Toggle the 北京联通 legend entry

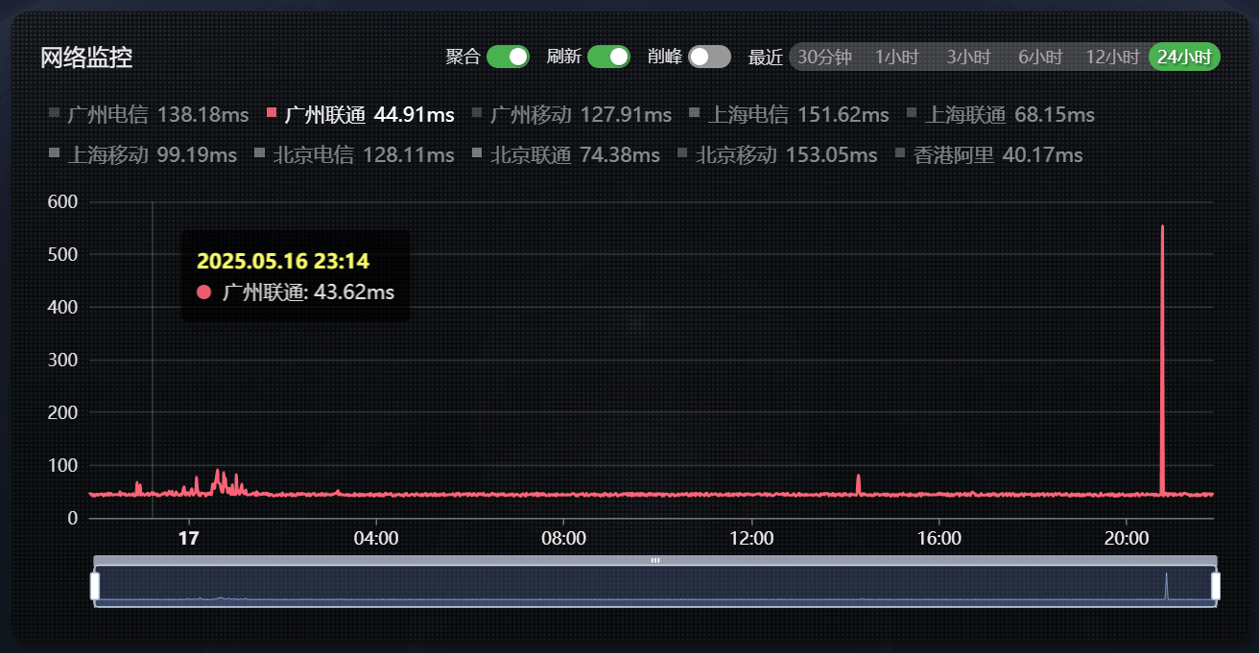click(x=566, y=154)
